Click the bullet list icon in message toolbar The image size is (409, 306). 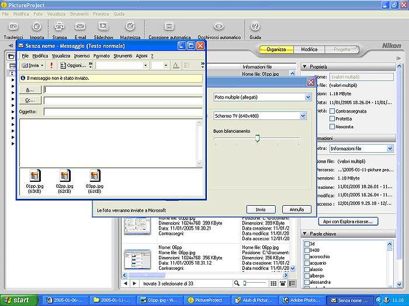click(187, 65)
